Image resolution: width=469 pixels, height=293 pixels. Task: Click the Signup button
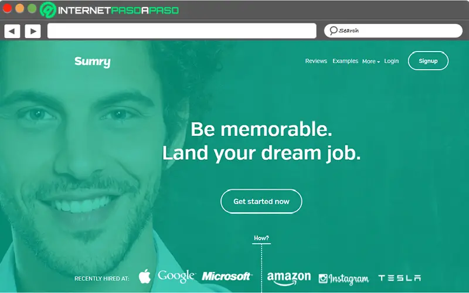pos(428,61)
